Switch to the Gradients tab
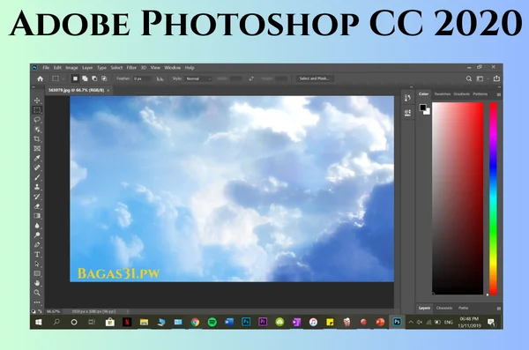529x350 pixels. 461,93
